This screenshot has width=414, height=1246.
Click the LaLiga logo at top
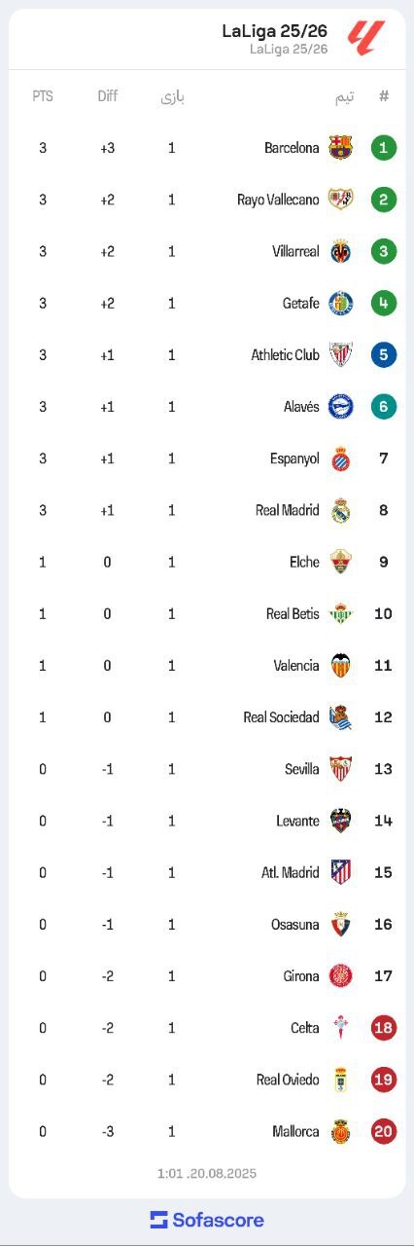click(366, 39)
